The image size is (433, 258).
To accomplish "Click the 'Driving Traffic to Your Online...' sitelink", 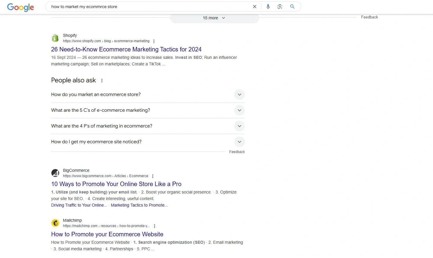I will tap(79, 205).
